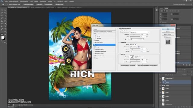193x108 pixels.
Task: Select the History Brush tool
Action: (5, 21)
